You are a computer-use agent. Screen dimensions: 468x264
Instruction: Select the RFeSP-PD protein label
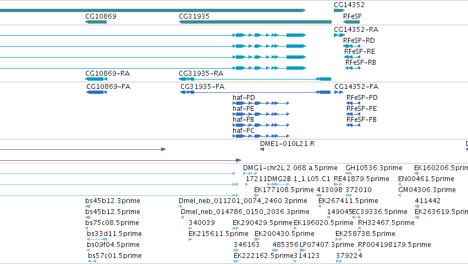point(362,98)
